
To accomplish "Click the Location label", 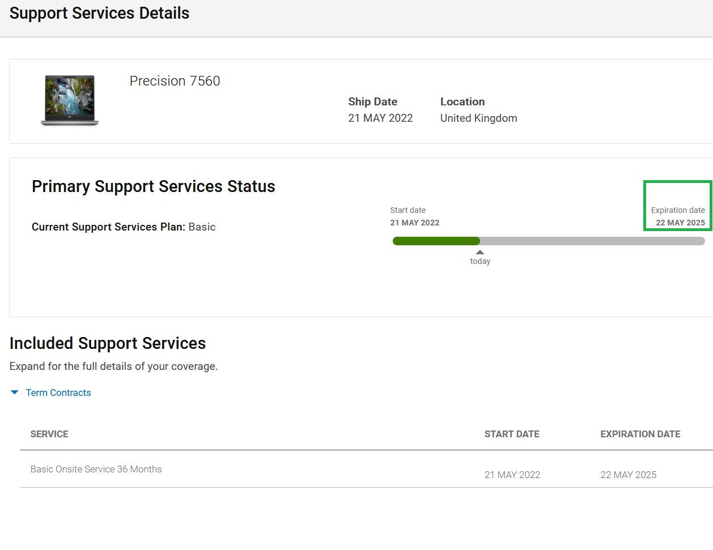I will pyautogui.click(x=462, y=101).
